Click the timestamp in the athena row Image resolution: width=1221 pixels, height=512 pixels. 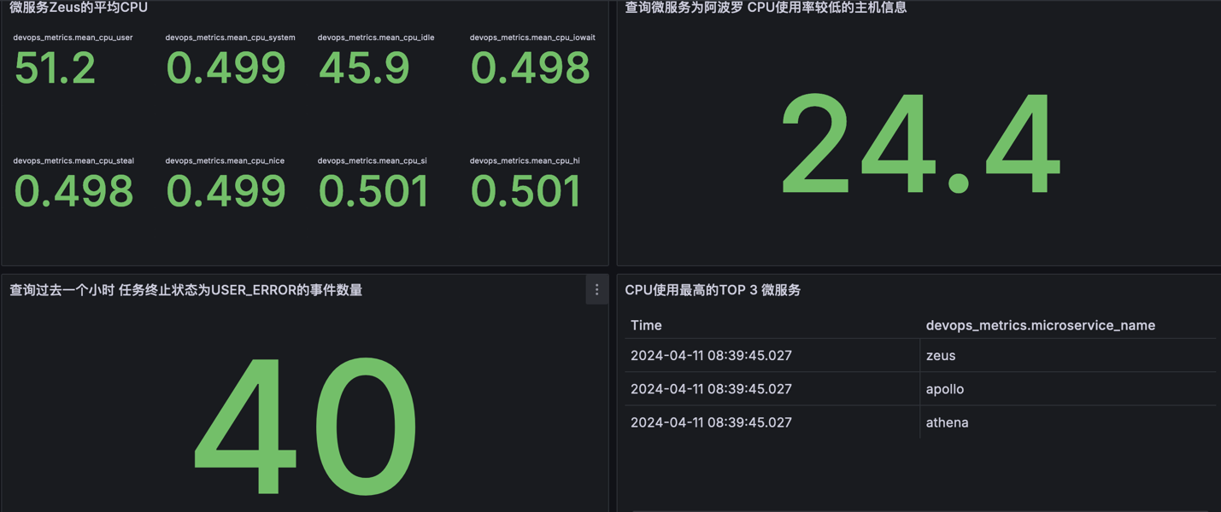(x=711, y=422)
